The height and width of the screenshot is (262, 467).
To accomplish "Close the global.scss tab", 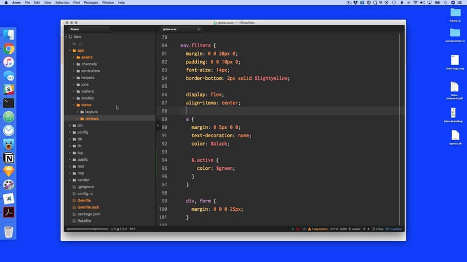I will click(x=199, y=29).
